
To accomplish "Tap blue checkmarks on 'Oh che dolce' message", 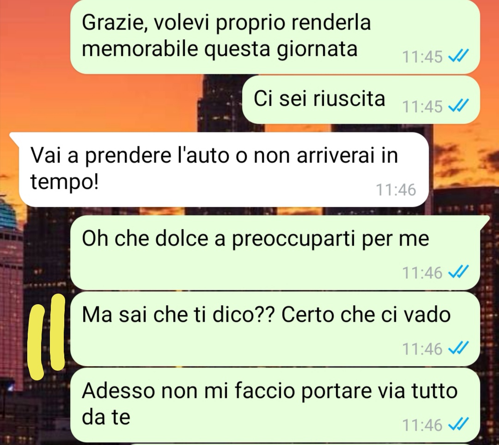I will tap(458, 272).
